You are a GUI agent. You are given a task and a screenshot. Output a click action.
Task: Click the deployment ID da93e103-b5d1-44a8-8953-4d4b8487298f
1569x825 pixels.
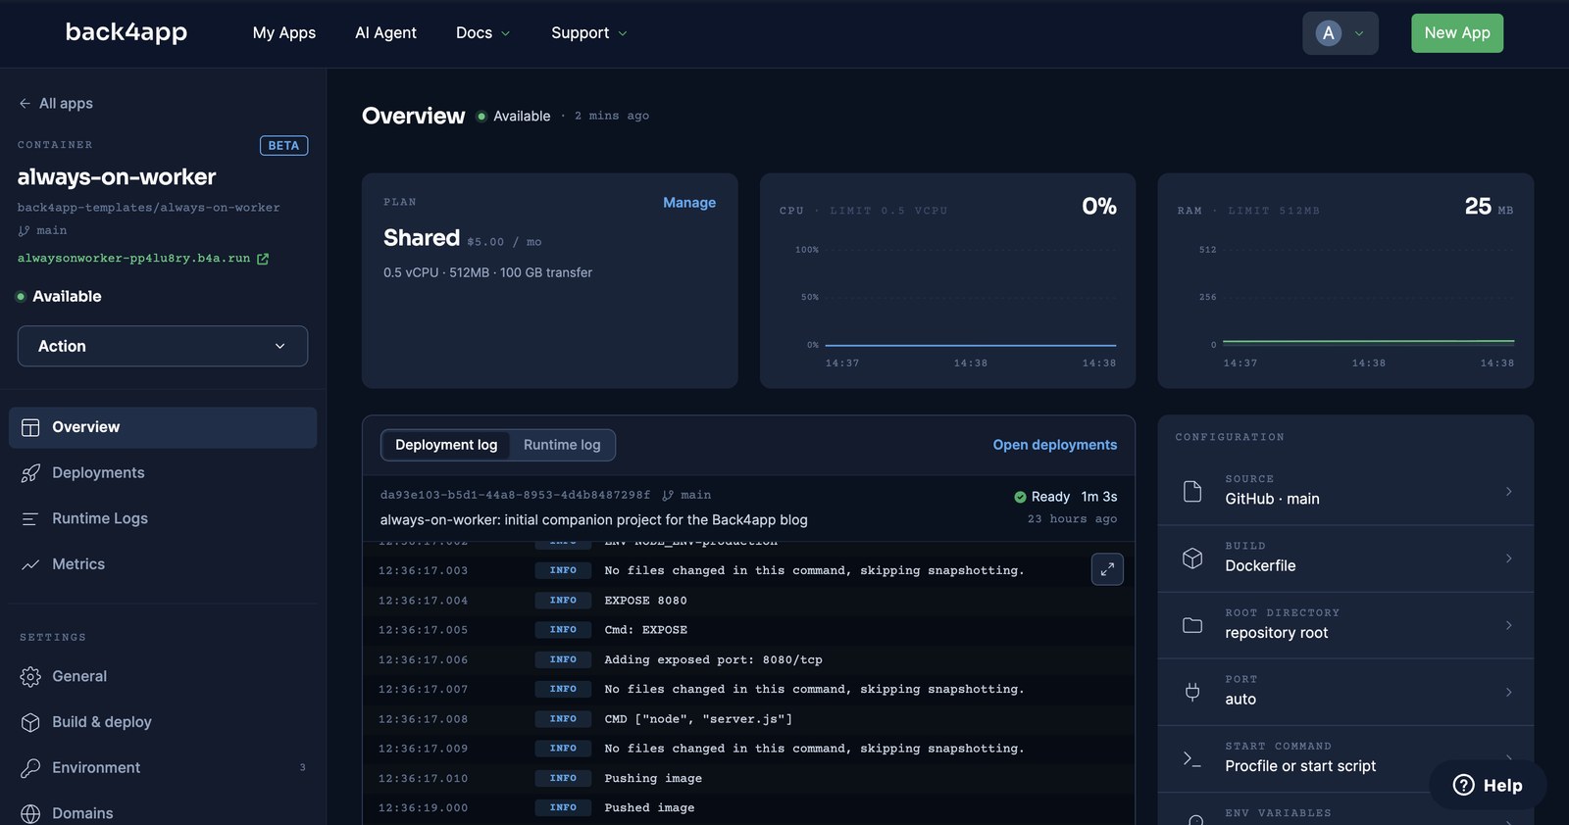point(515,496)
